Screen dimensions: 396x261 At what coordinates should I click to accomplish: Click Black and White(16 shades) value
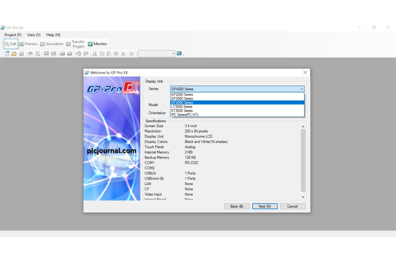206,142
